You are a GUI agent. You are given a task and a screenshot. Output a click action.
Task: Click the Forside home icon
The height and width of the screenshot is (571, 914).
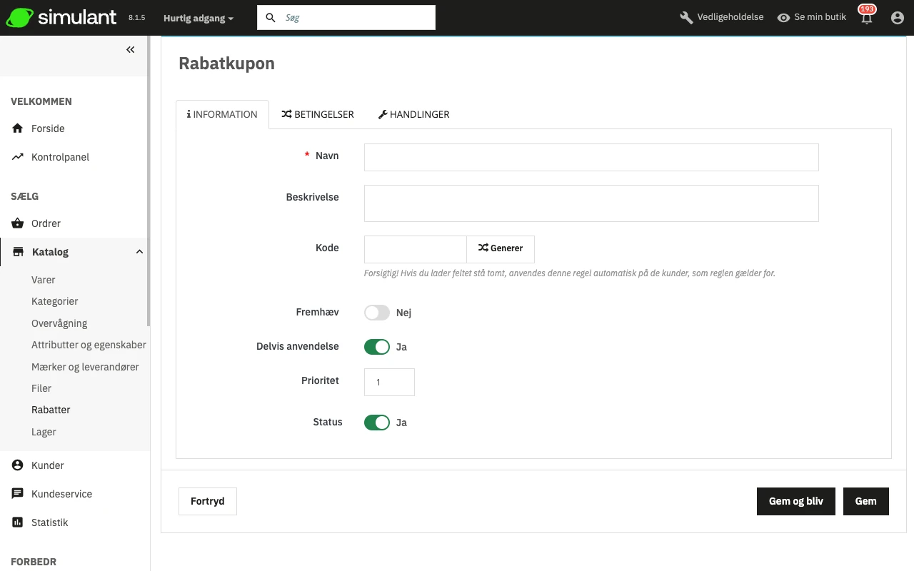click(18, 128)
